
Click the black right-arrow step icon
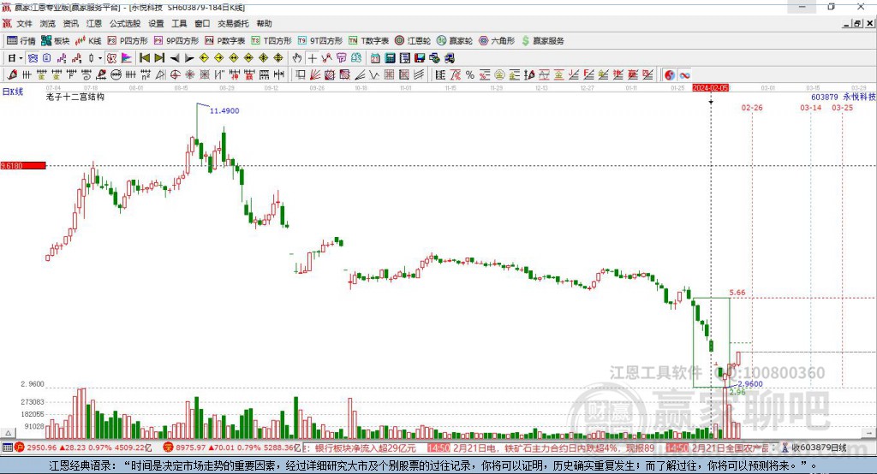pos(189,58)
